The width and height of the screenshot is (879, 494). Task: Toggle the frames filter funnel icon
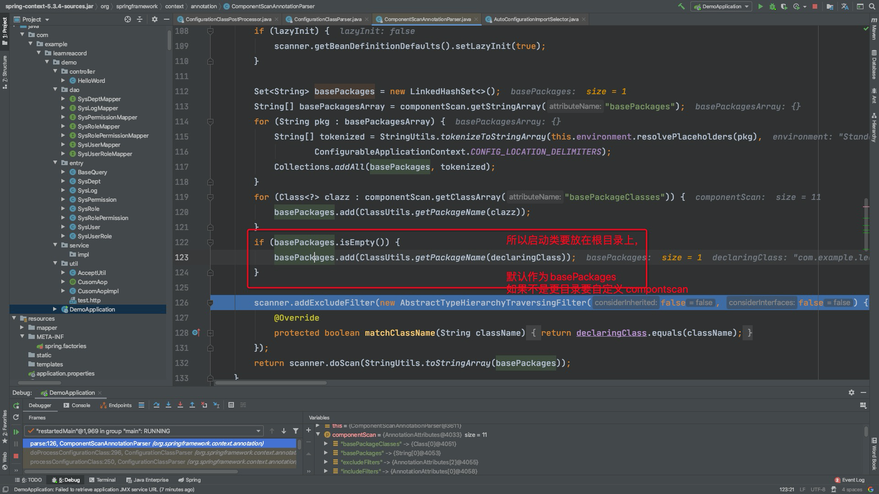296,431
